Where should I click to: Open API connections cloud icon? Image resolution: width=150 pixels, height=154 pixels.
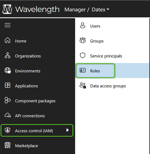click(8, 115)
